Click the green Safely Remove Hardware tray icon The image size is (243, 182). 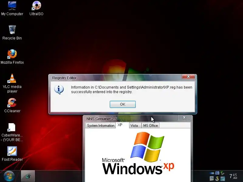pos(222,173)
